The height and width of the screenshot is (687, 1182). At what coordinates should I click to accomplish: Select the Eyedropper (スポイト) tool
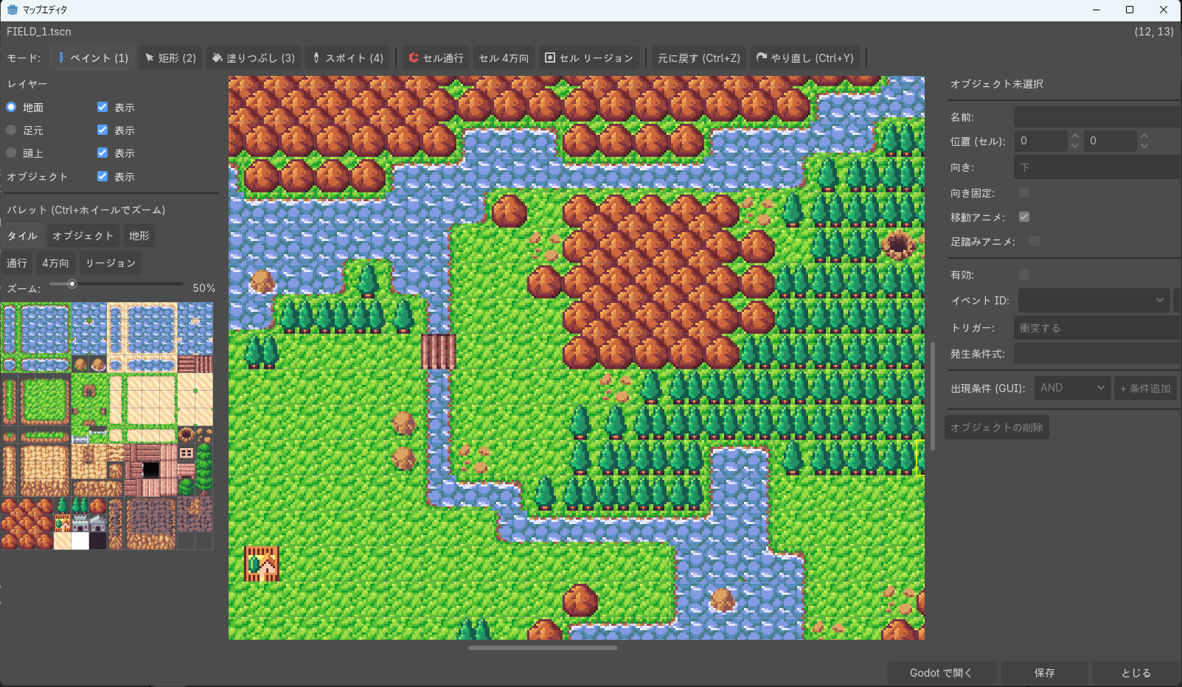(348, 57)
